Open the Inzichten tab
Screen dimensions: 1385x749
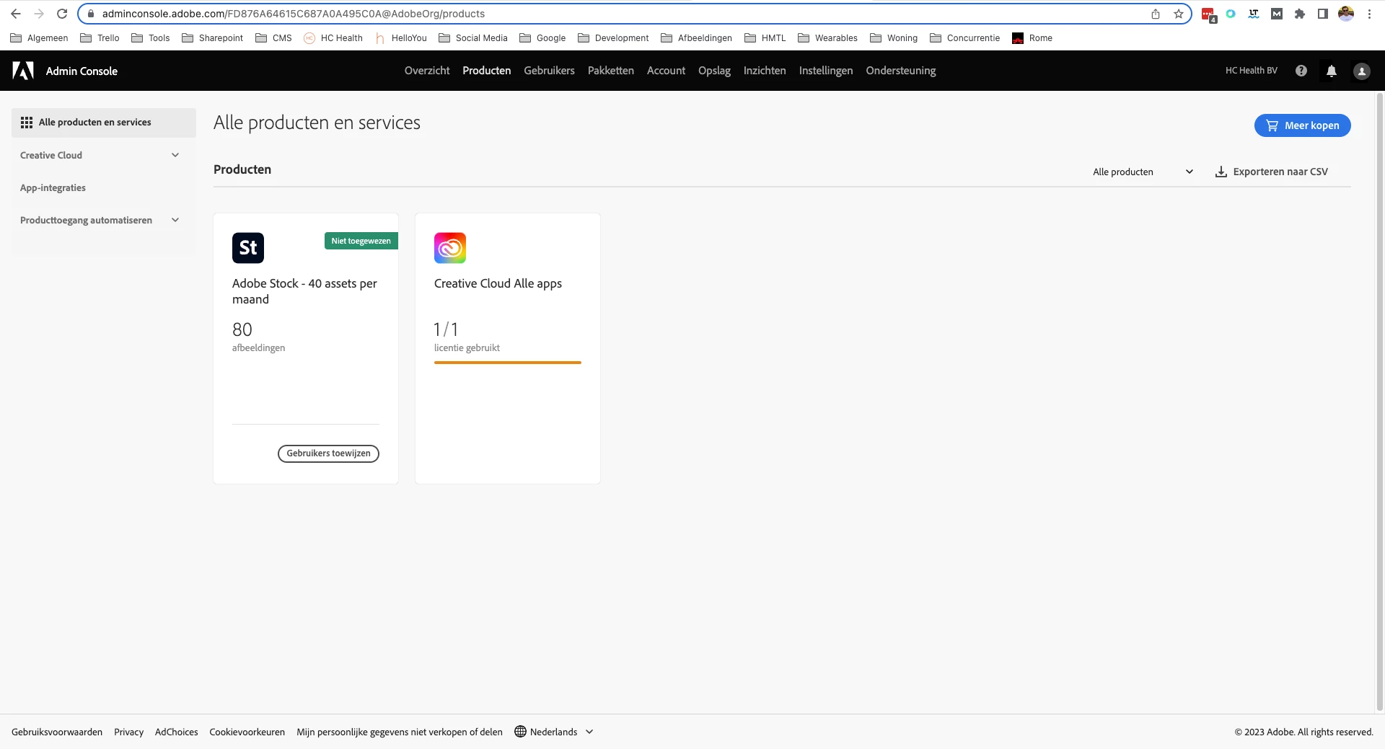(x=765, y=71)
